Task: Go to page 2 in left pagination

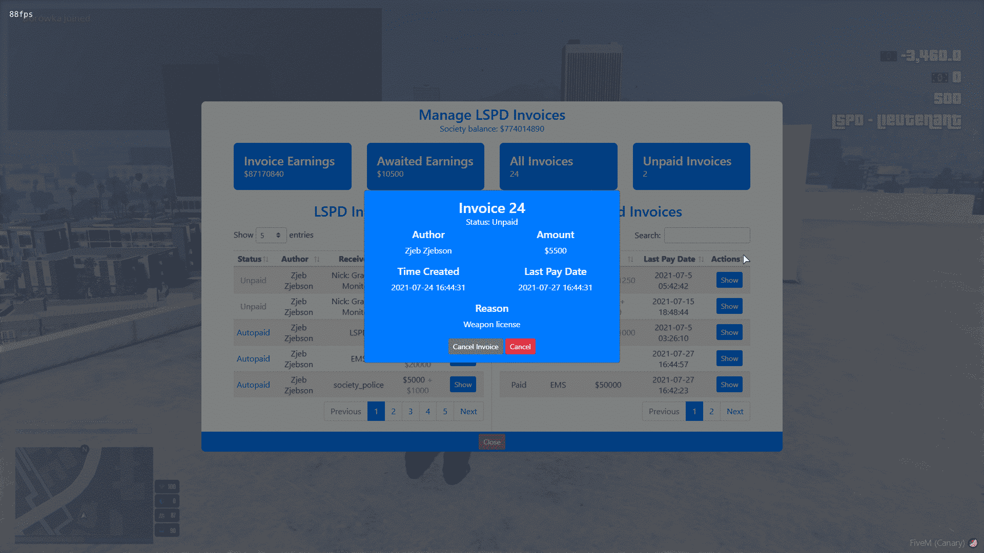Action: coord(393,411)
